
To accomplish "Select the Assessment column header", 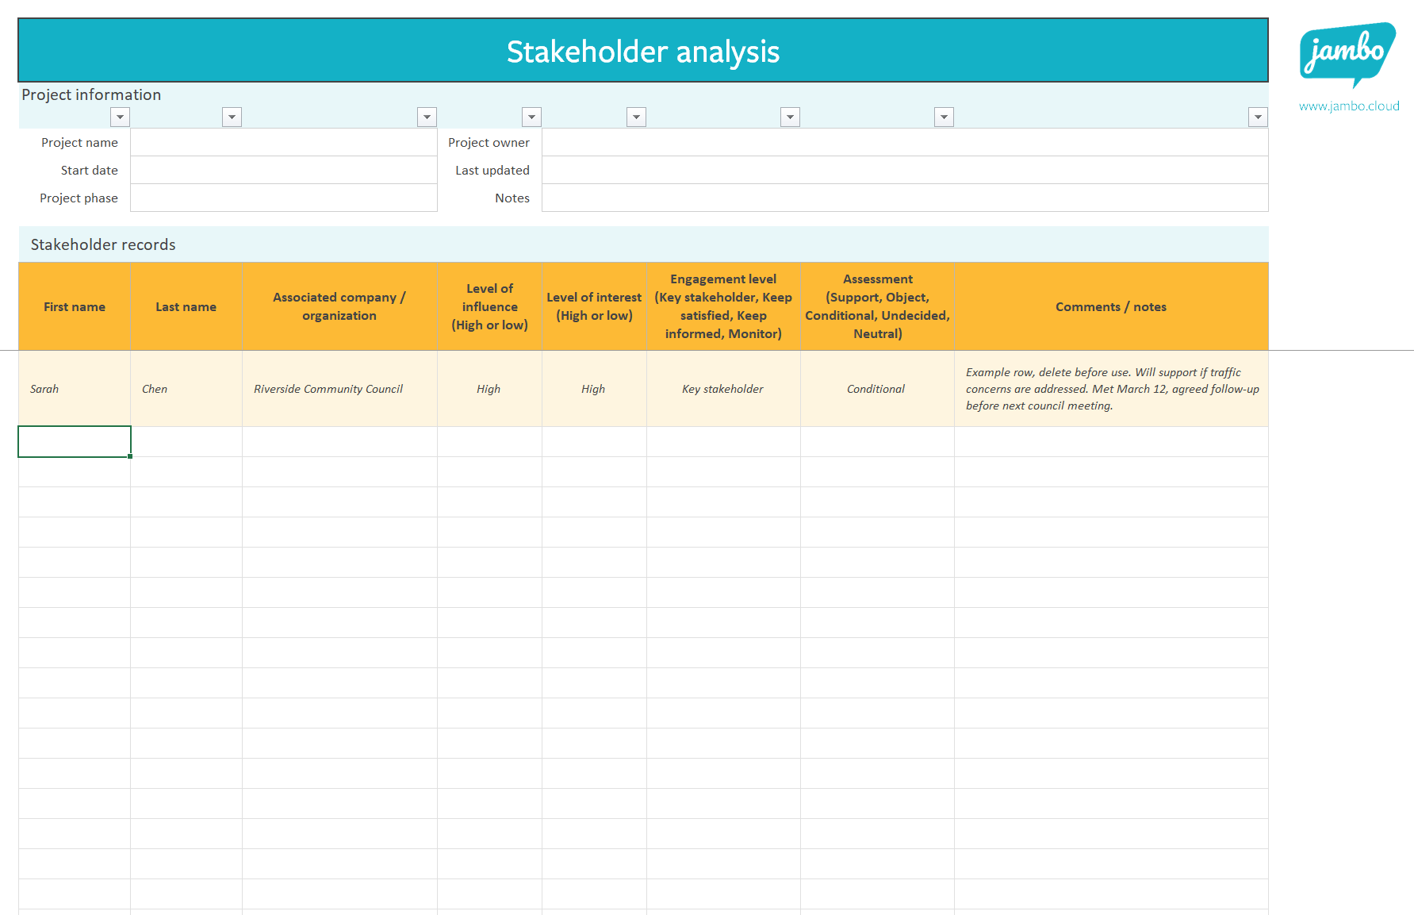I will [878, 307].
